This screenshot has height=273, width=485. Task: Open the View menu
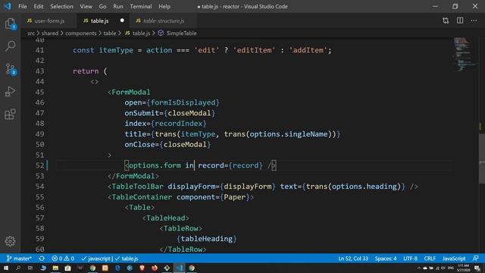click(86, 6)
